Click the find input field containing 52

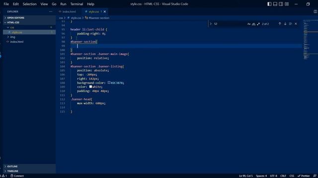(x=229, y=24)
